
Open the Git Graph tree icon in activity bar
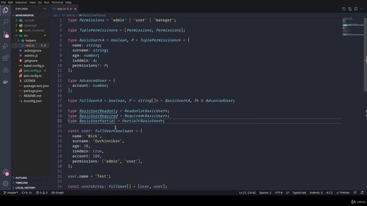point(5,70)
